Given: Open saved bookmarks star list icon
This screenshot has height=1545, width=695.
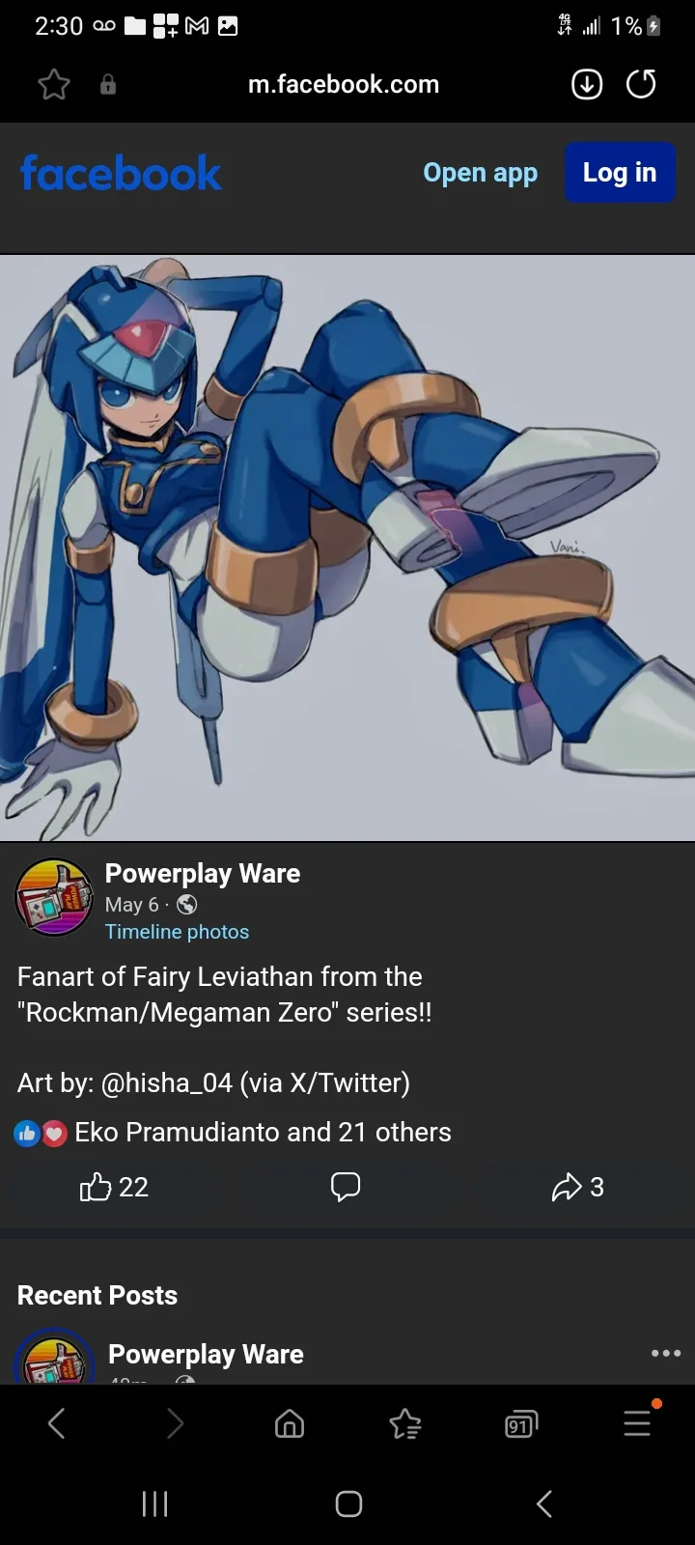Looking at the screenshot, I should [405, 1423].
